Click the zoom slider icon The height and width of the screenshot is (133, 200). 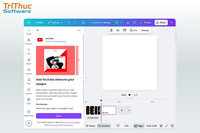pos(118,126)
